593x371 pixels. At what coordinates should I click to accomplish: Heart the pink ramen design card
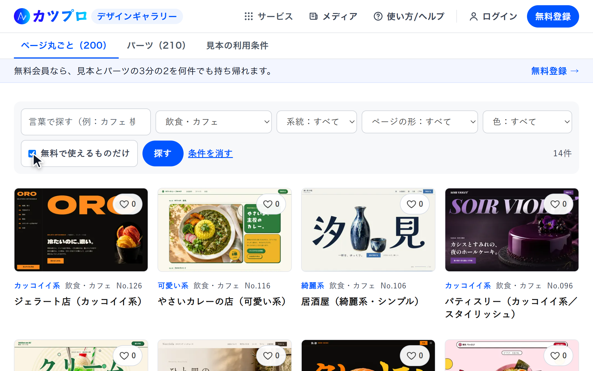coord(559,356)
